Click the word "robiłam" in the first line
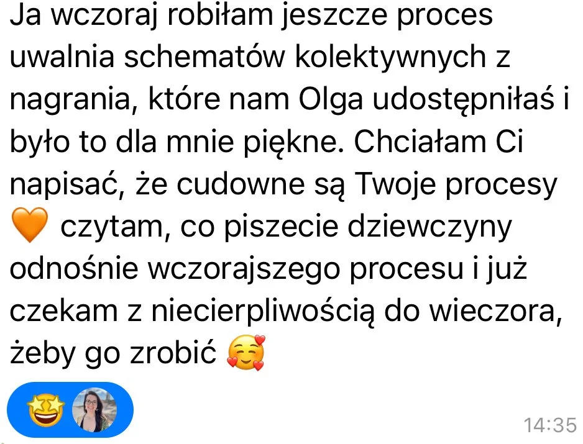583x444 pixels. 220,15
